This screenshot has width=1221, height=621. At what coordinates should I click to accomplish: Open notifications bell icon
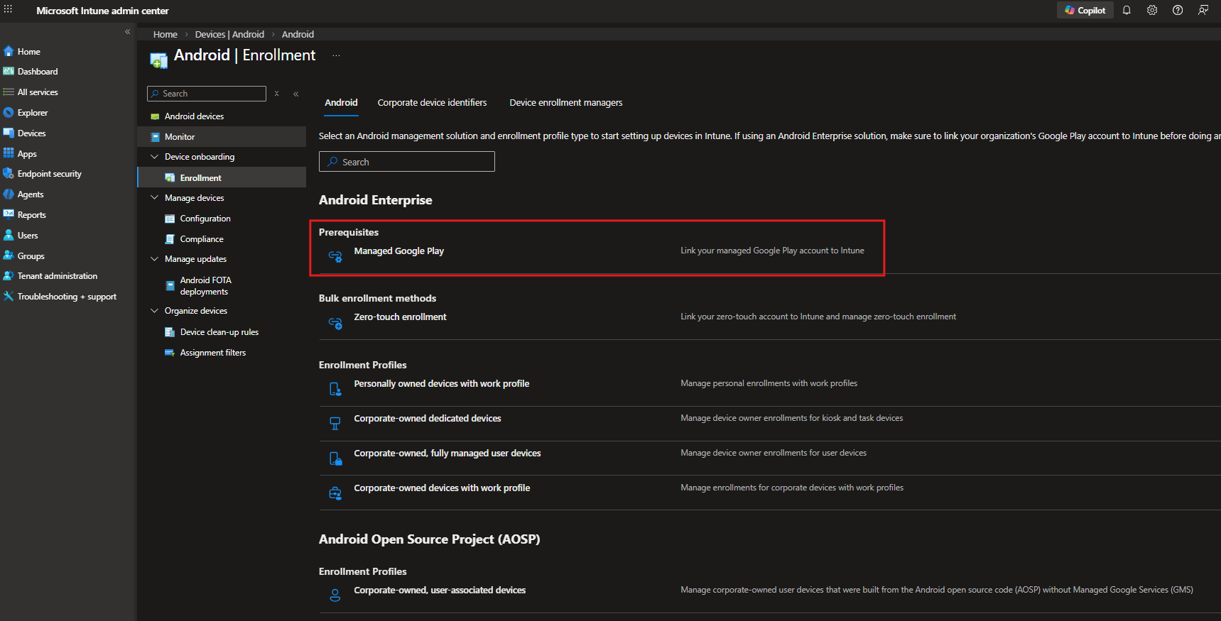1127,10
